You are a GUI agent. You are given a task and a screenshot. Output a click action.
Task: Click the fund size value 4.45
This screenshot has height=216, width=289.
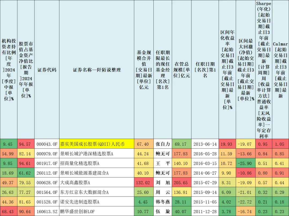click(143, 202)
